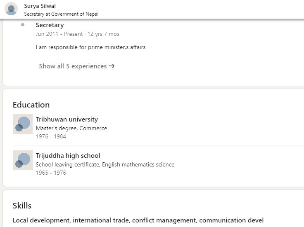Open the Trijuddha high school entry

pyautogui.click(x=68, y=156)
